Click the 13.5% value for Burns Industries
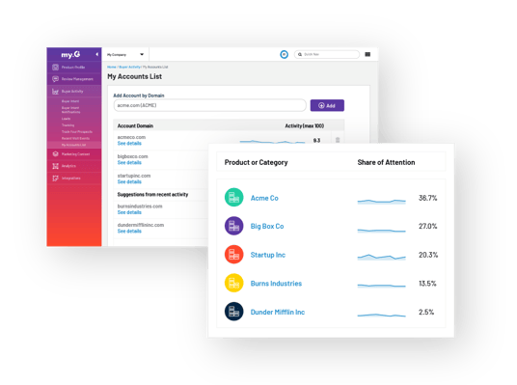 427,284
